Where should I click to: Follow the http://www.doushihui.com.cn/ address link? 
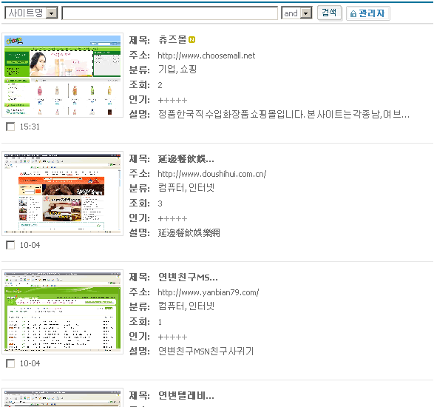[212, 174]
